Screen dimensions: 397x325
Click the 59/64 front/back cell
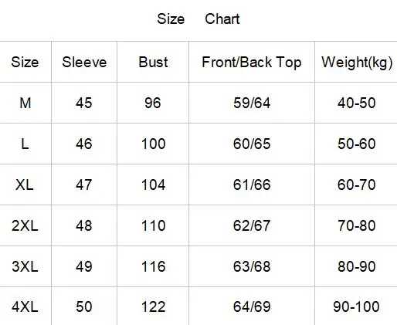pos(252,103)
